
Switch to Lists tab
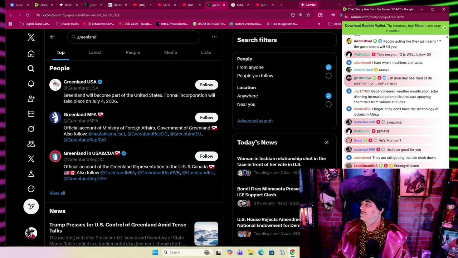[206, 52]
